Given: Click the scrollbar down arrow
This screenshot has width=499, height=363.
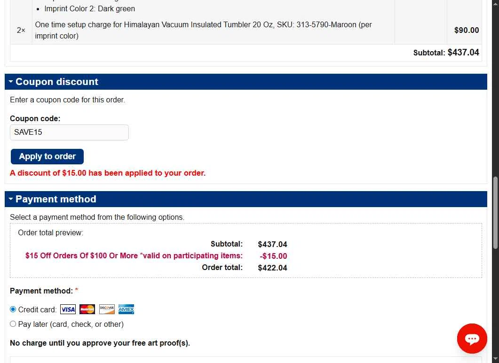Looking at the screenshot, I should pos(495,359).
